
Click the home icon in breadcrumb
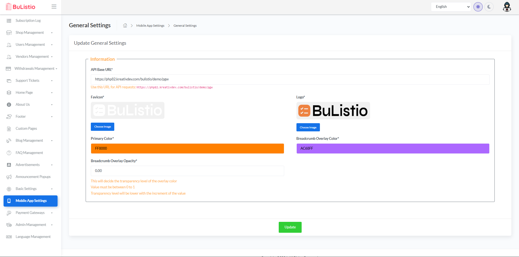click(x=125, y=25)
